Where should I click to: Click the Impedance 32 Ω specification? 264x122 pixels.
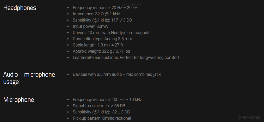[x=96, y=14]
